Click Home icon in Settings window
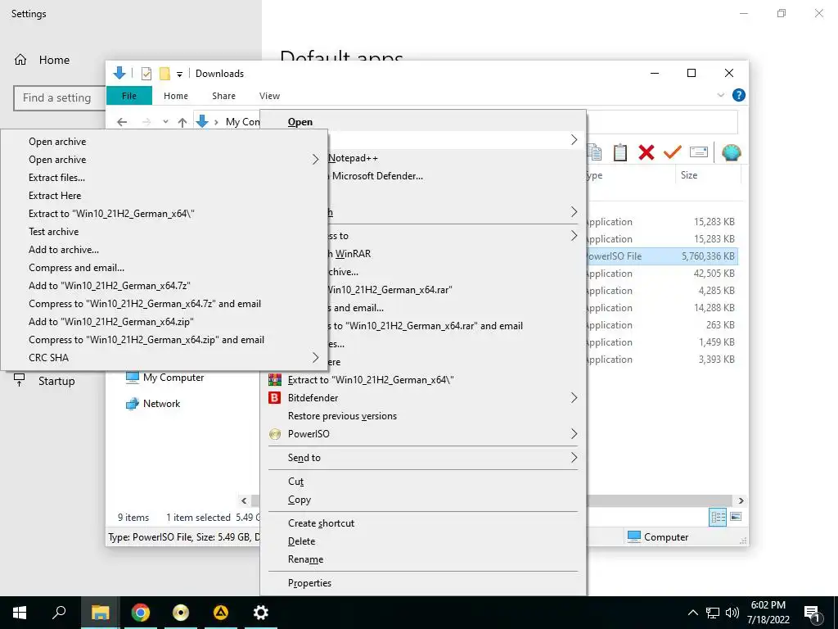Screen dimensions: 838x629 point(20,59)
